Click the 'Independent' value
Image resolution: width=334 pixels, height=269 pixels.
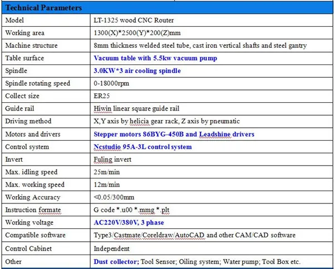(x=111, y=248)
